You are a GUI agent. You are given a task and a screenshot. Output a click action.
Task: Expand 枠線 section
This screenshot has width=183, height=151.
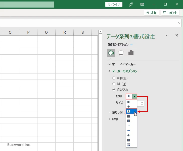coord(109,119)
